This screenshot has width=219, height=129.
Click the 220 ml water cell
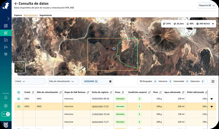[181, 122]
